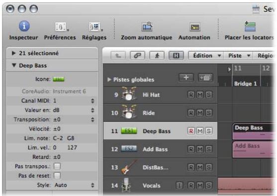The height and width of the screenshot is (196, 277).
Task: Collapse the Deep Bass inspector section
Action: (x=14, y=65)
